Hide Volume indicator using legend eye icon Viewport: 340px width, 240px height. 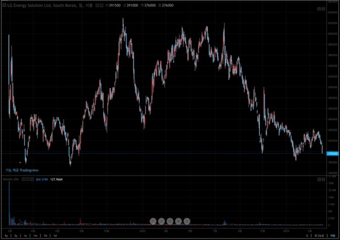tap(23, 179)
